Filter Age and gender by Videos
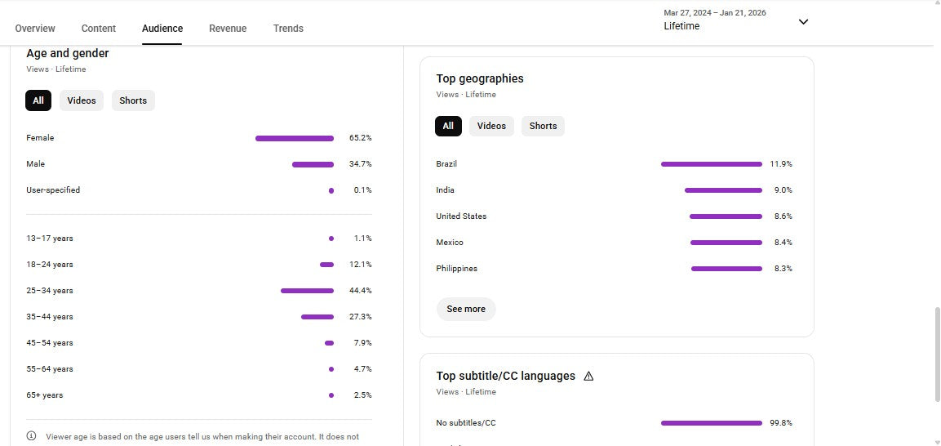This screenshot has width=941, height=446. tap(82, 100)
